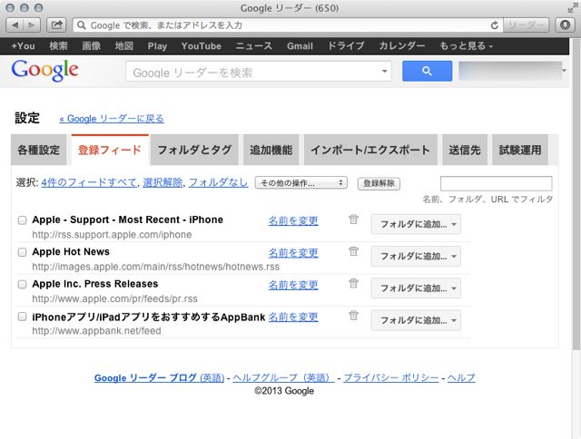581x439 pixels.
Task: Click the Safari back arrow button
Action: pos(15,25)
